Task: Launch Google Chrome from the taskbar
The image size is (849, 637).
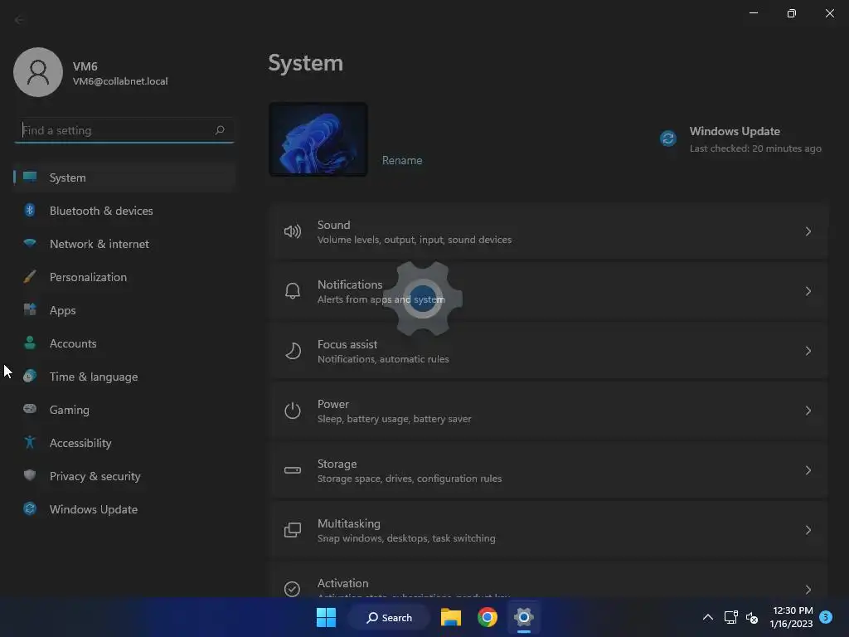Action: (488, 617)
